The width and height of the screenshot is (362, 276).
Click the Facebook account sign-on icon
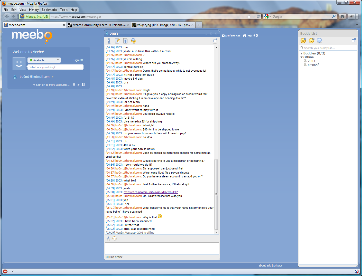click(x=83, y=85)
